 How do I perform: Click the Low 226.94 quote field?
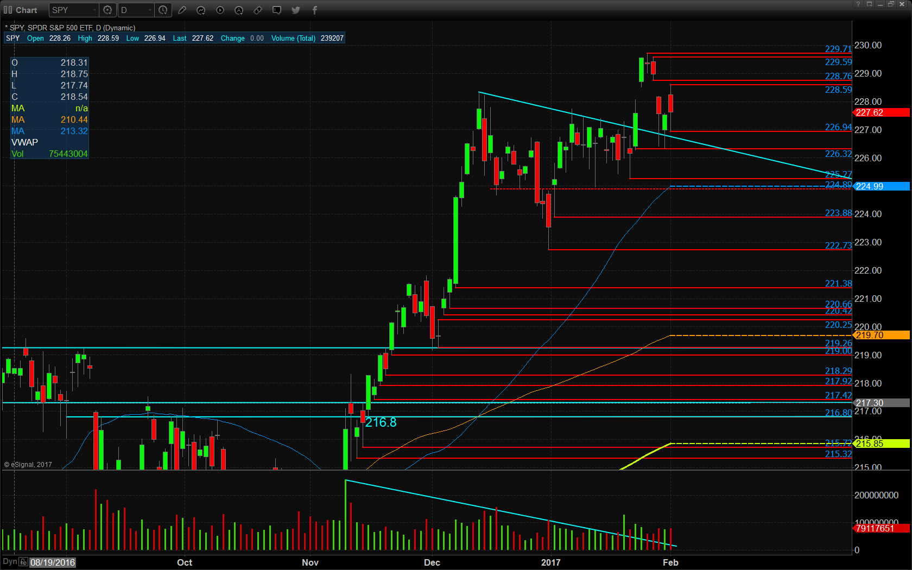146,38
